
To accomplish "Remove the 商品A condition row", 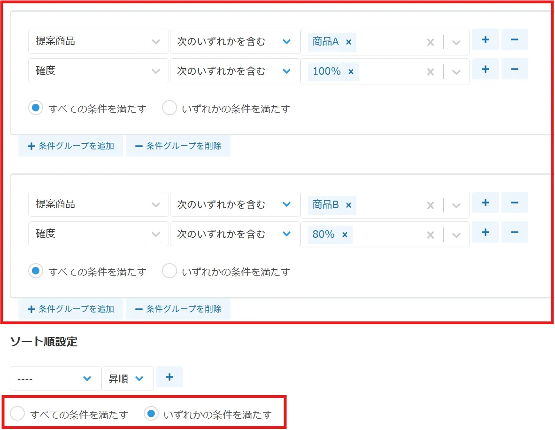I will (514, 39).
